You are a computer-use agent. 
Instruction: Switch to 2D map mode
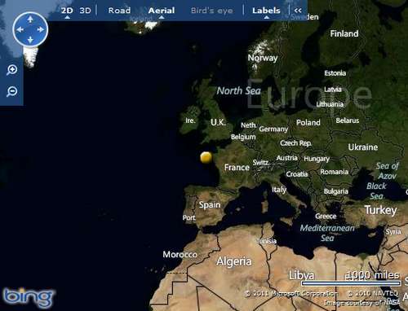pyautogui.click(x=67, y=11)
